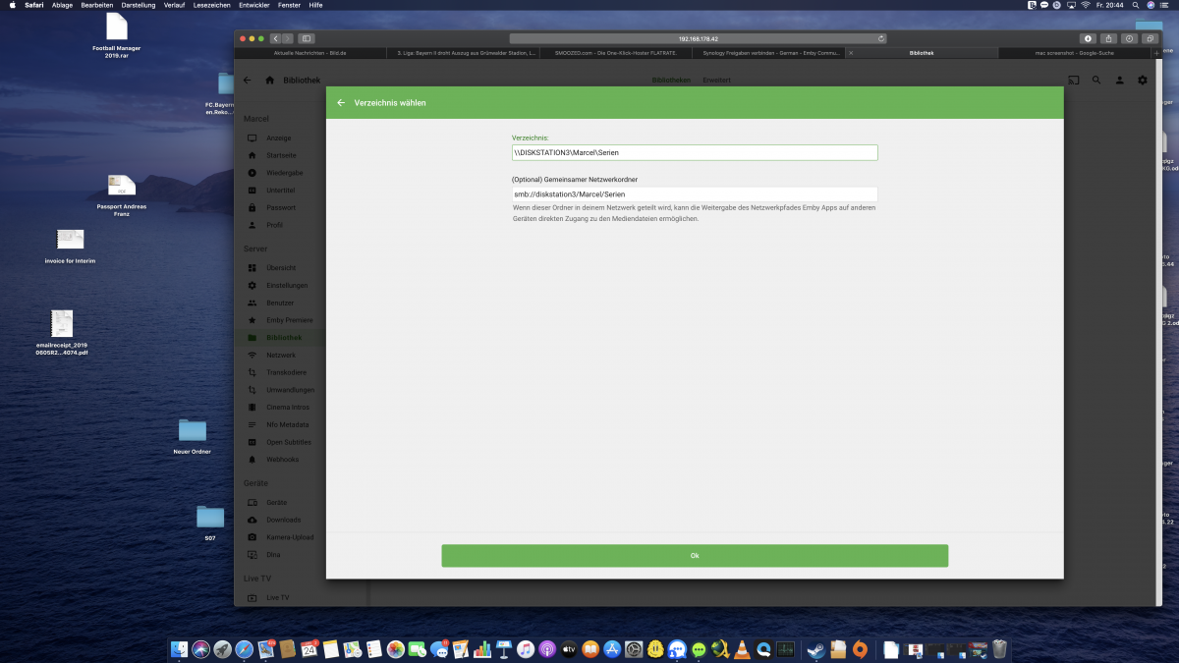Image resolution: width=1179 pixels, height=663 pixels.
Task: Switch to the SMOOZED.com Safari tab
Action: [x=616, y=52]
